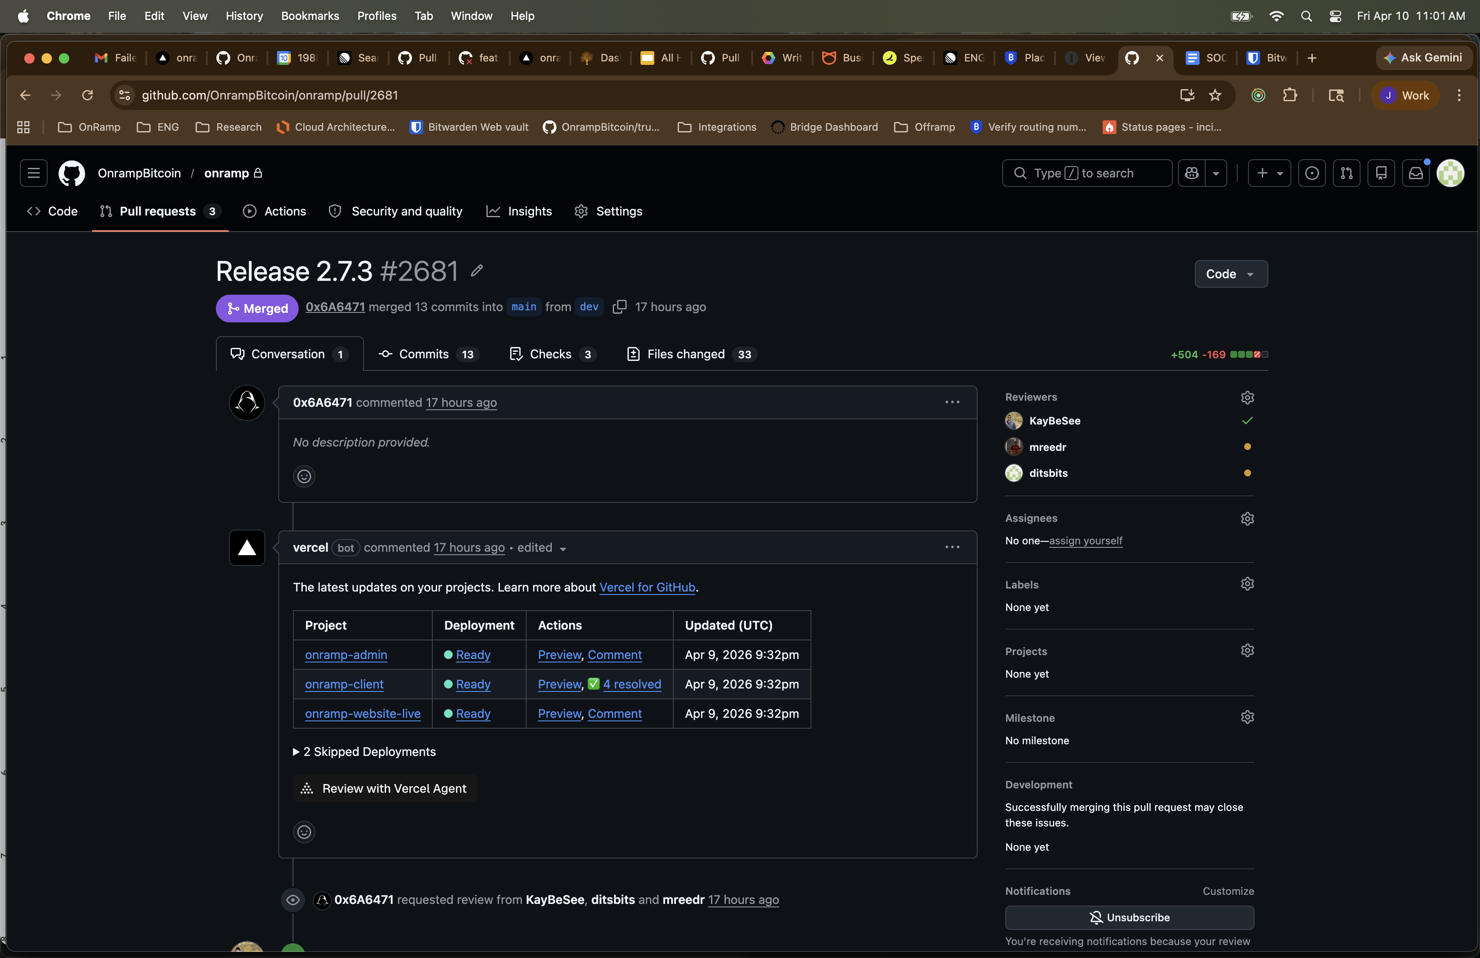Click the Labels settings gear icon
Image resolution: width=1480 pixels, height=958 pixels.
(x=1247, y=584)
